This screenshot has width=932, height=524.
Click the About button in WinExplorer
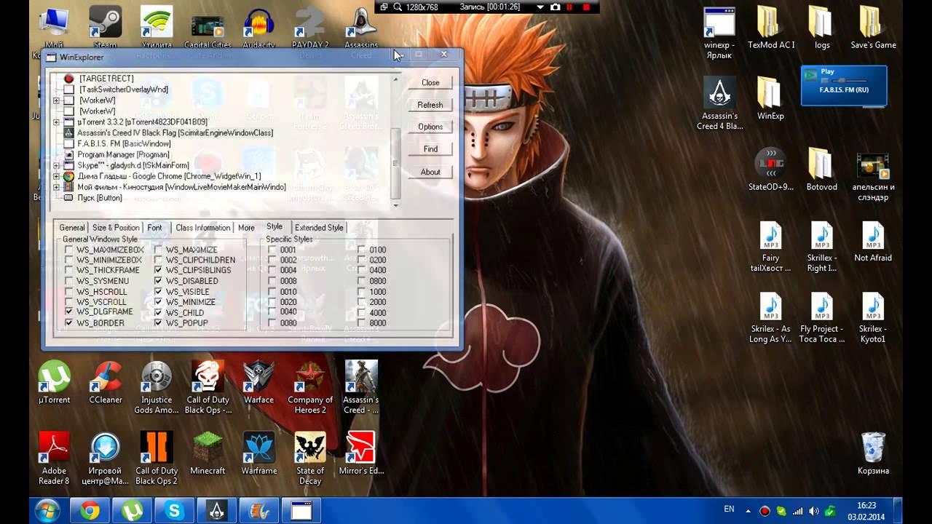tap(430, 172)
